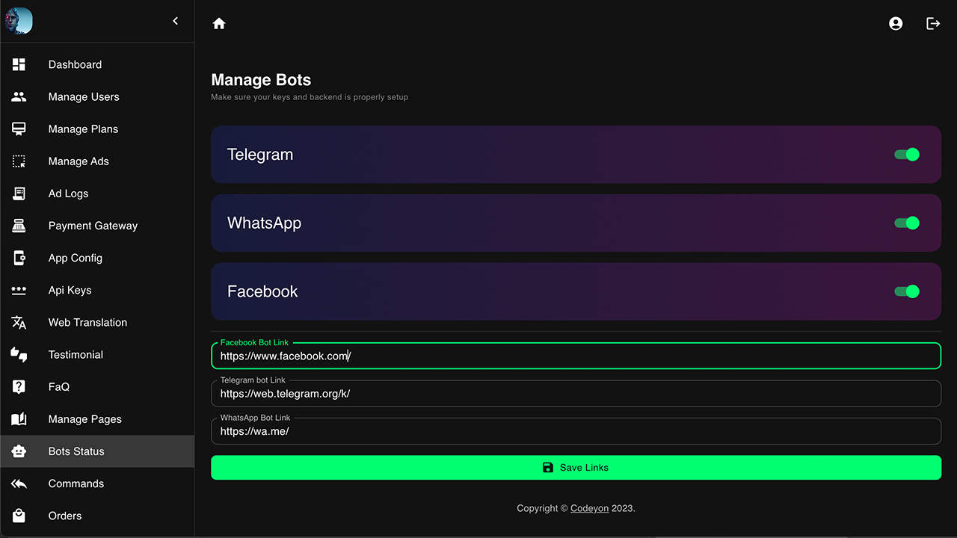
Task: Open the Orders menu item
Action: 97,516
